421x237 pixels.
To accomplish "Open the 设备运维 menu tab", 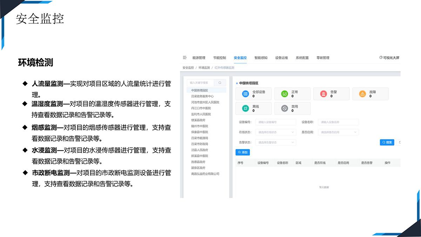I will (282, 58).
